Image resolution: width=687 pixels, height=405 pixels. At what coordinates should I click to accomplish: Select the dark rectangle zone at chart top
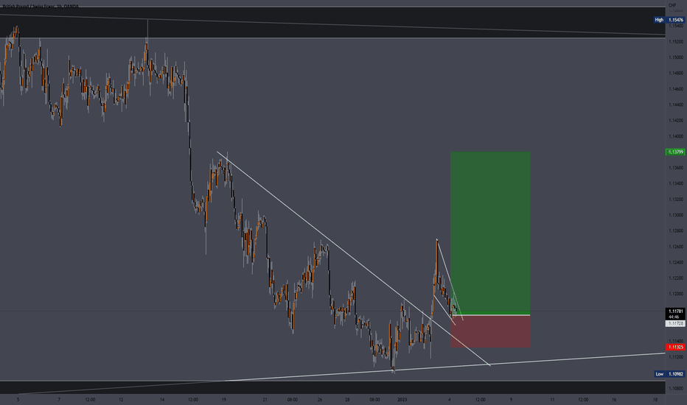(x=332, y=22)
